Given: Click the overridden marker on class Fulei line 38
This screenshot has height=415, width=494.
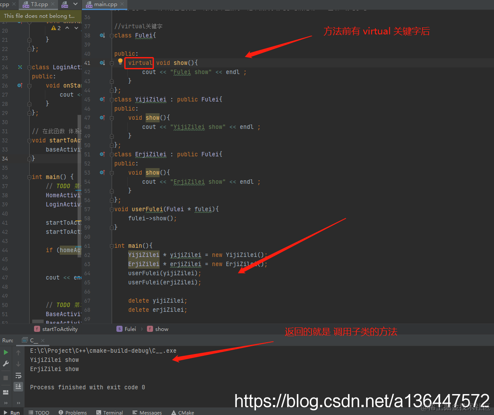Looking at the screenshot, I should 102,36.
